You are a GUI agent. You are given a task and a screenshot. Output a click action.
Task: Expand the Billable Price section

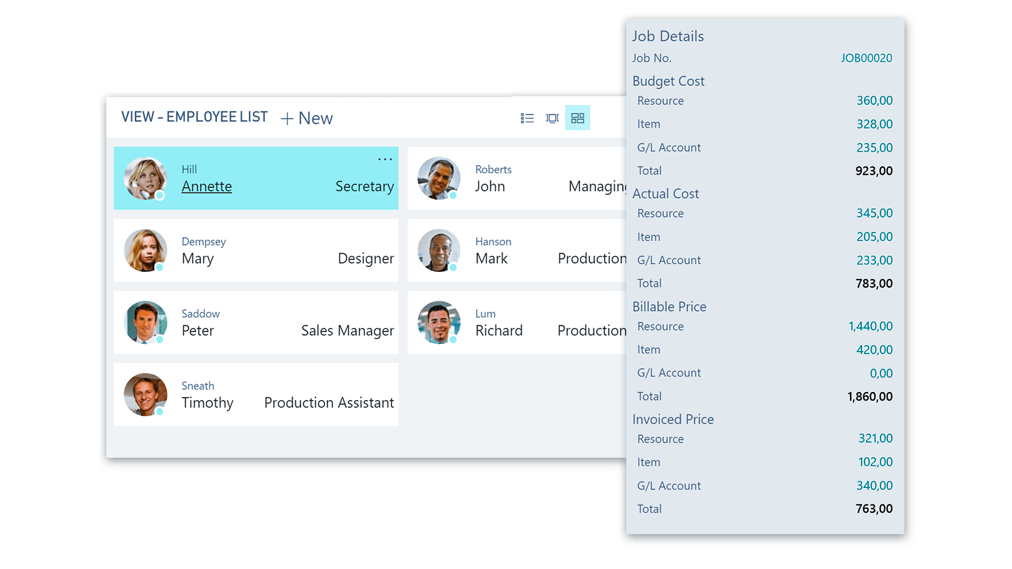(x=669, y=307)
